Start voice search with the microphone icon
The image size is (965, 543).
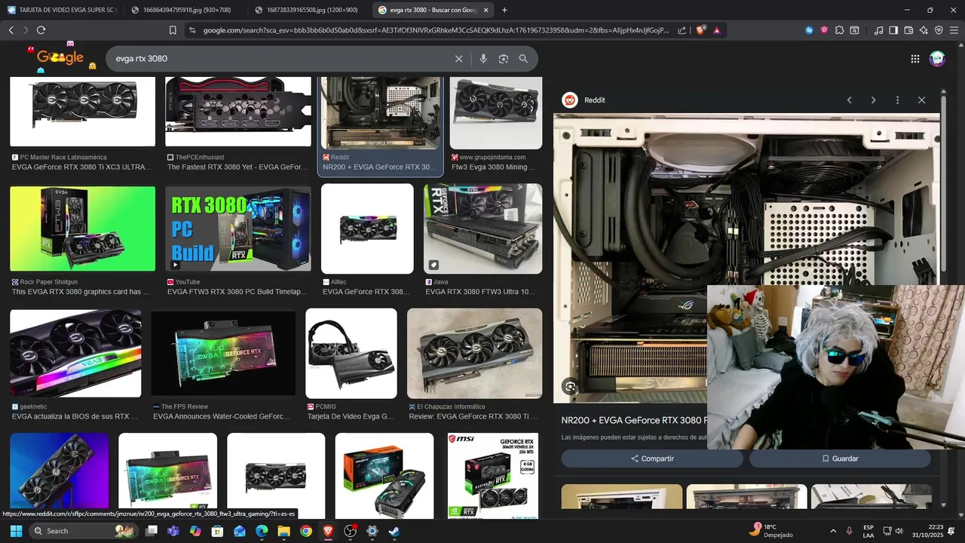coord(483,59)
